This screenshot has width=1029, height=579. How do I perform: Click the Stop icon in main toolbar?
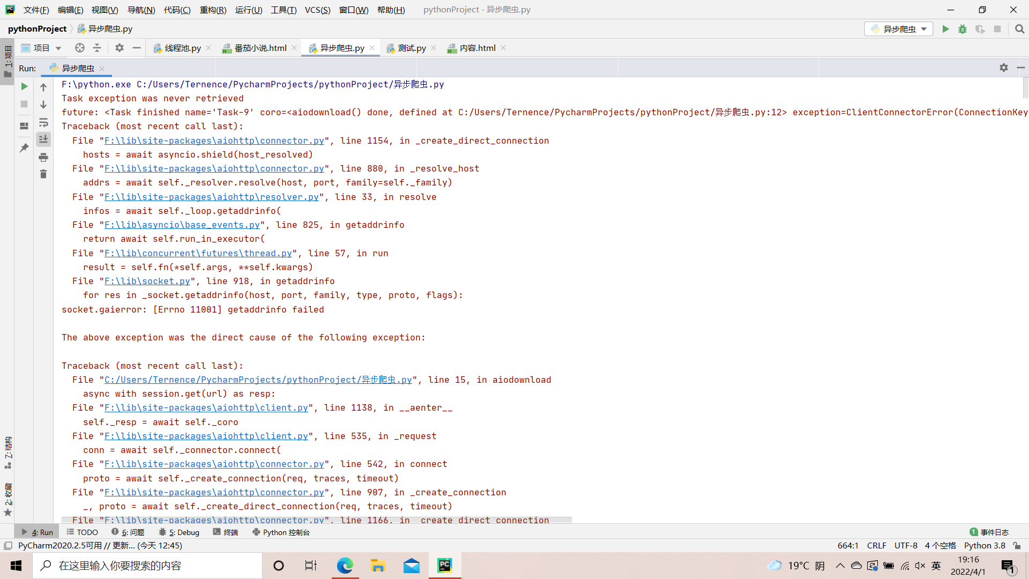point(997,29)
